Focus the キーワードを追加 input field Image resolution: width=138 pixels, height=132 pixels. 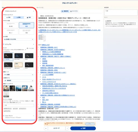click(x=19, y=105)
